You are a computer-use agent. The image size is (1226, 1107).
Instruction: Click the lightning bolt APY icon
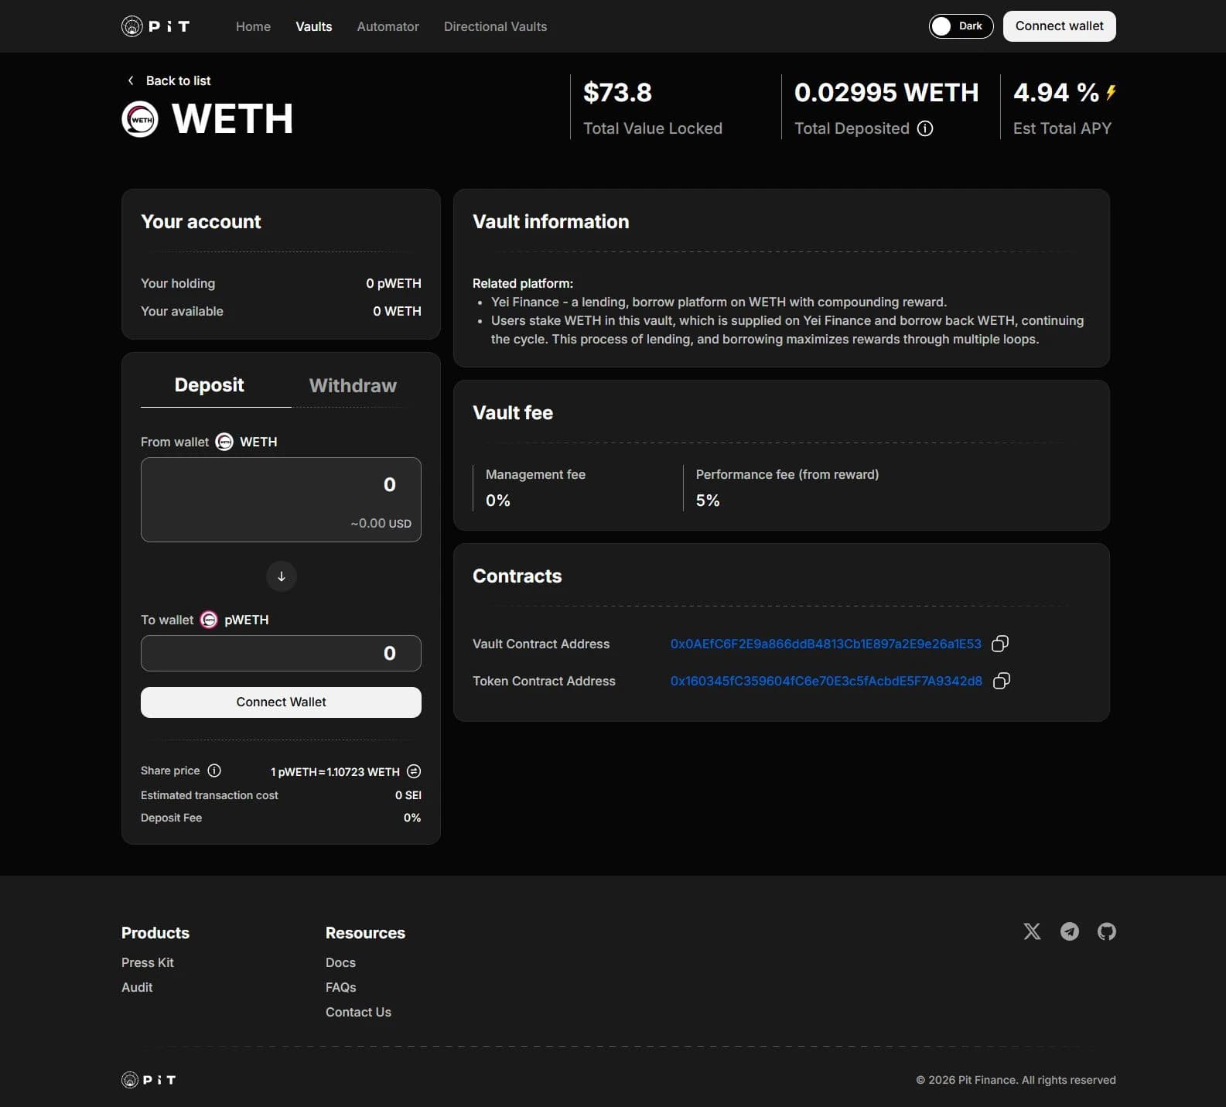1111,93
